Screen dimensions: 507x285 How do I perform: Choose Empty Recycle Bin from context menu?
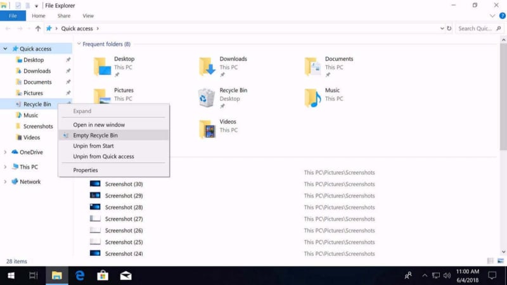coord(95,135)
